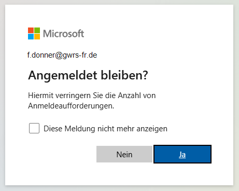Click the yellow square of the Microsoft logo
239x191 pixels.
pos(37,36)
